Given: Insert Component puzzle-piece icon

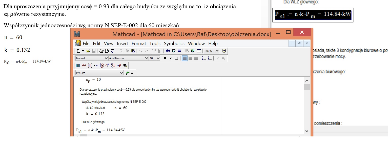Looking at the screenshot, I should (x=193, y=51).
